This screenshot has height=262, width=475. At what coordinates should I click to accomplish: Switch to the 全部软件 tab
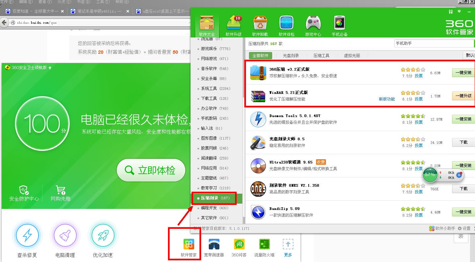tap(260, 55)
